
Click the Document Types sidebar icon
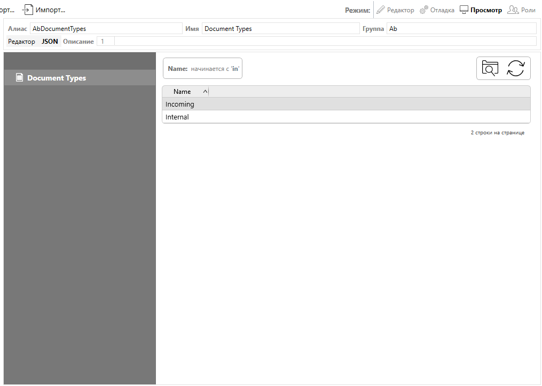coord(20,78)
